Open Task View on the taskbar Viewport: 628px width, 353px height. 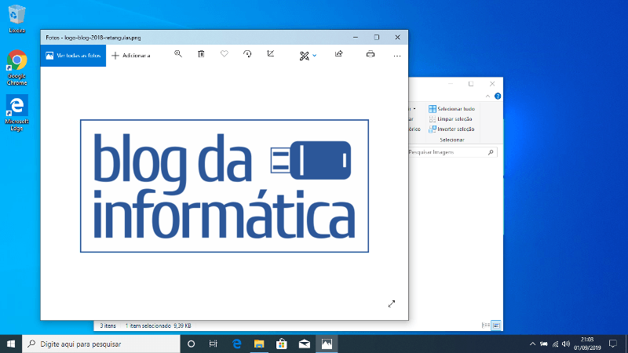[x=213, y=344]
